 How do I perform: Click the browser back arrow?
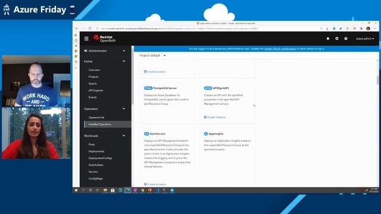(x=77, y=29)
